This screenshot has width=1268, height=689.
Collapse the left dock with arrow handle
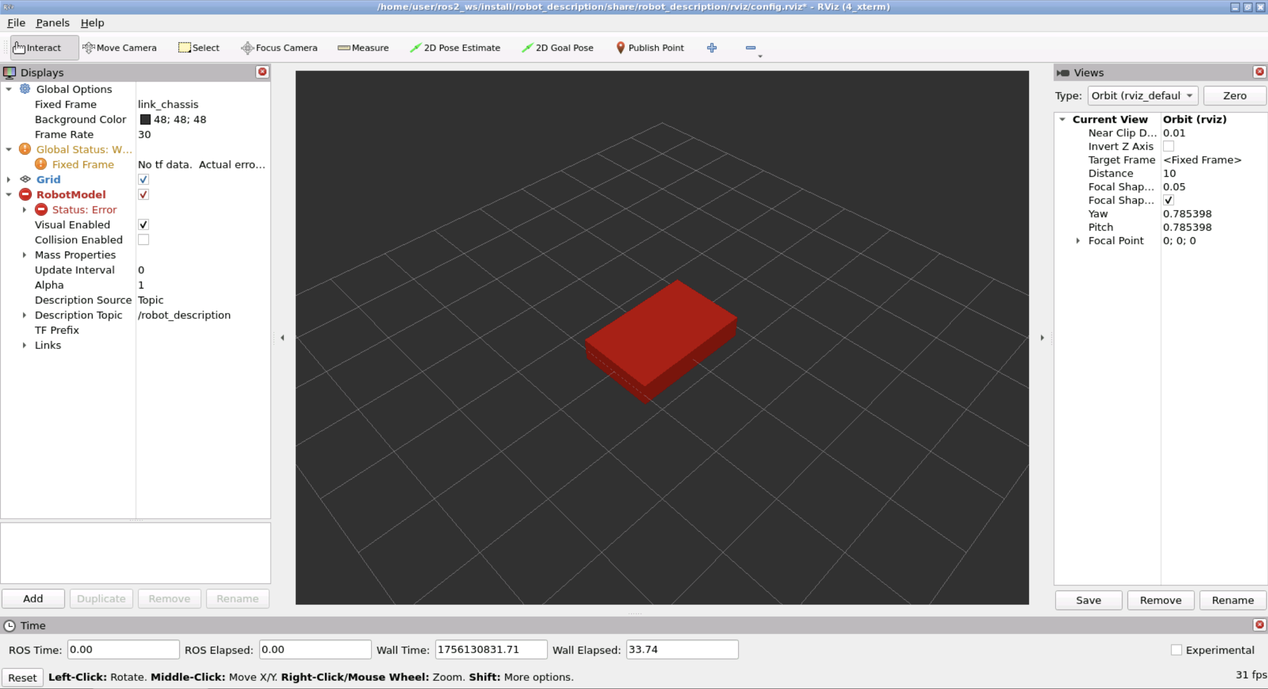point(282,337)
